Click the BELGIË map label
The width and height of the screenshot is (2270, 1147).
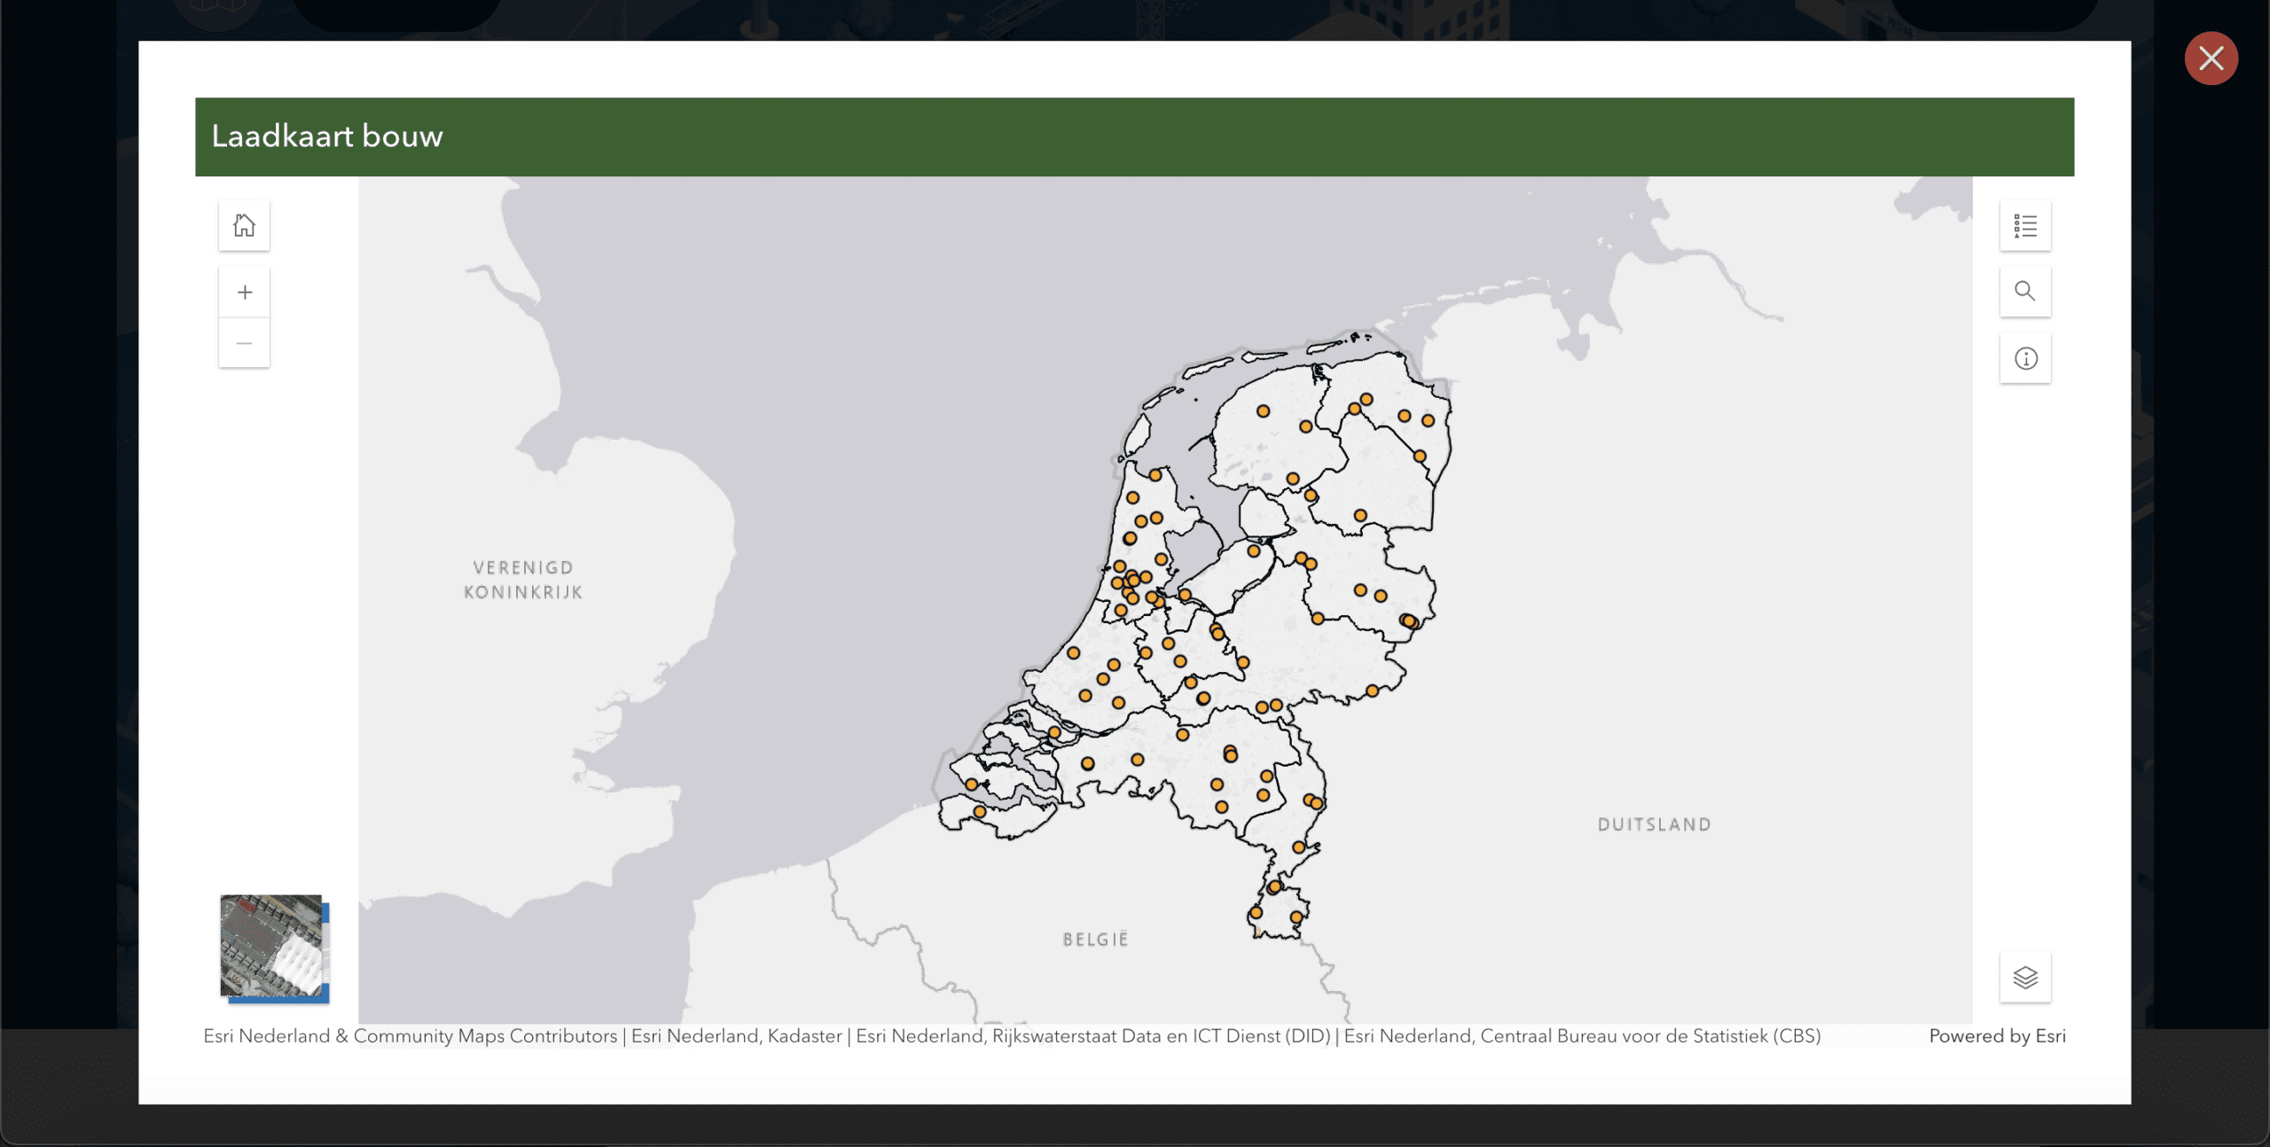click(x=1095, y=939)
